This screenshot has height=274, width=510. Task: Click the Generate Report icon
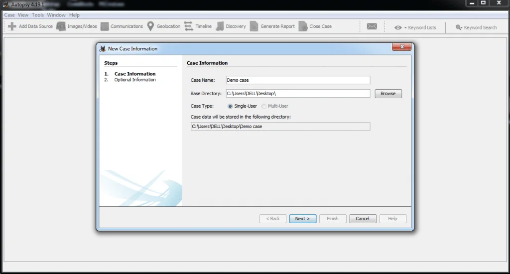pyautogui.click(x=254, y=26)
